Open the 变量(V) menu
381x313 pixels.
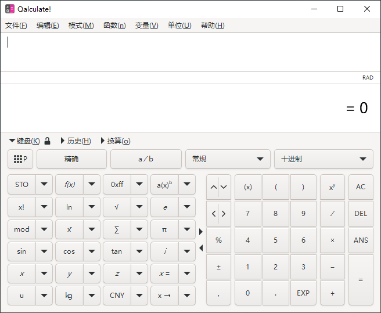[x=146, y=26]
